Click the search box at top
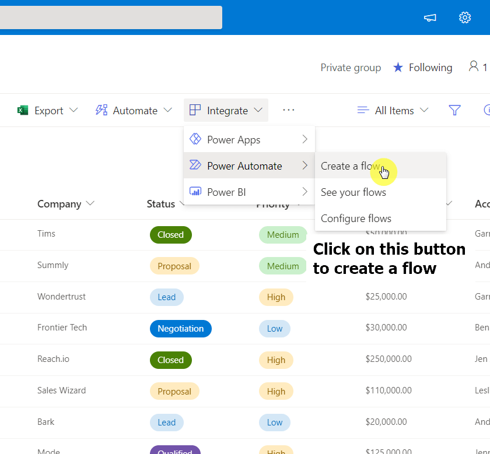This screenshot has width=490, height=454. point(111,17)
